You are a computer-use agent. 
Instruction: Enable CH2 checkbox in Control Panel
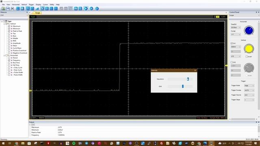(232, 62)
